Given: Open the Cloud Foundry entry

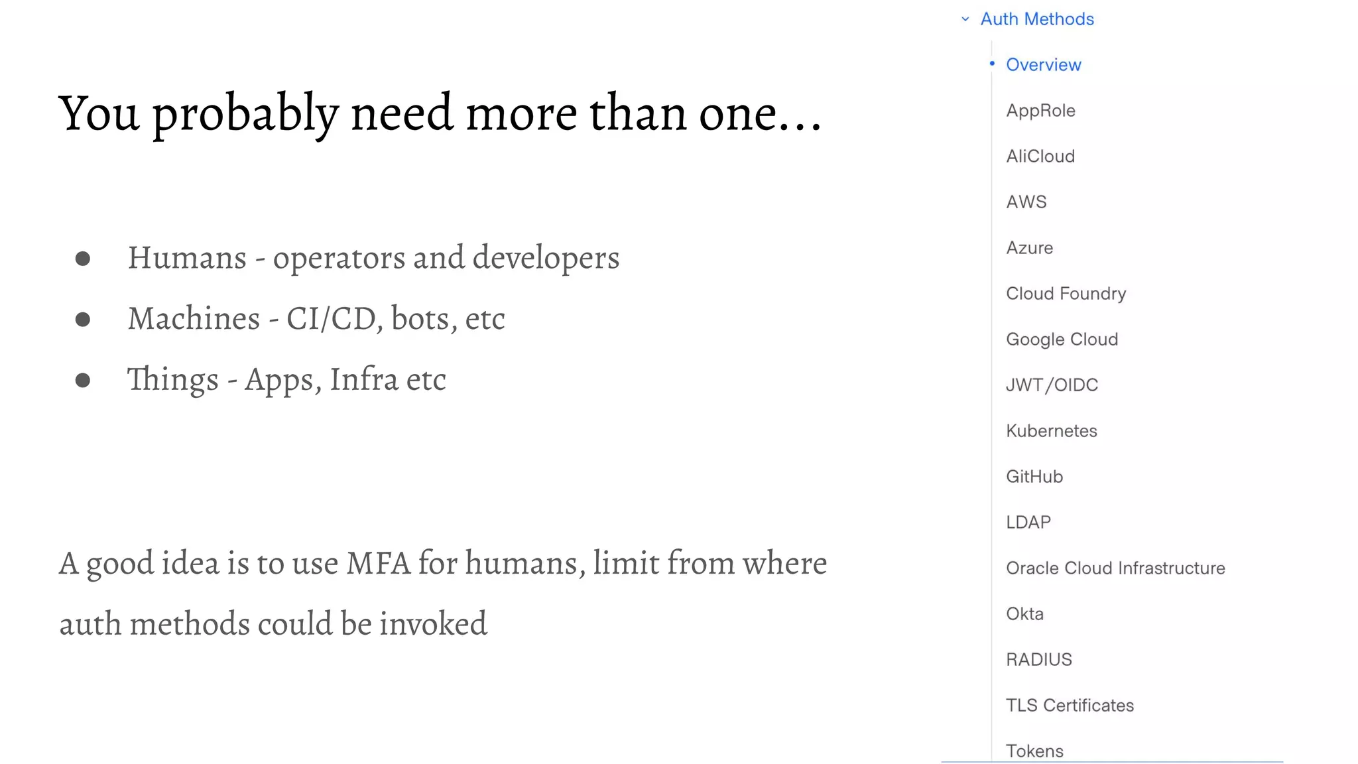Looking at the screenshot, I should [1066, 294].
